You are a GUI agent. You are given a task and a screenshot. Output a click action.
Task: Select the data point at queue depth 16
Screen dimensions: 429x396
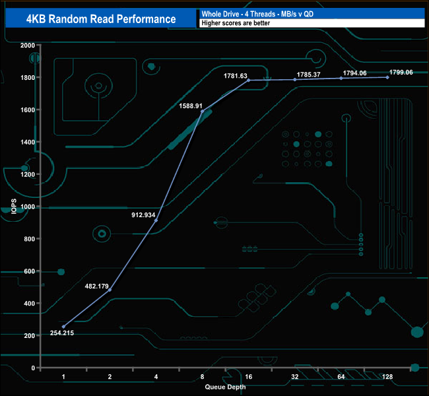(248, 80)
